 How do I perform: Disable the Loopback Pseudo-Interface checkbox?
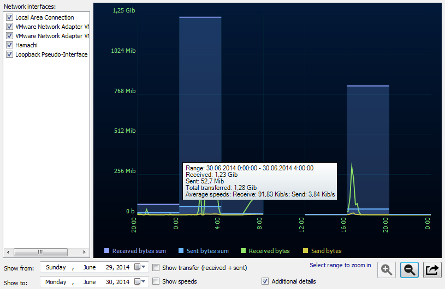coord(9,54)
